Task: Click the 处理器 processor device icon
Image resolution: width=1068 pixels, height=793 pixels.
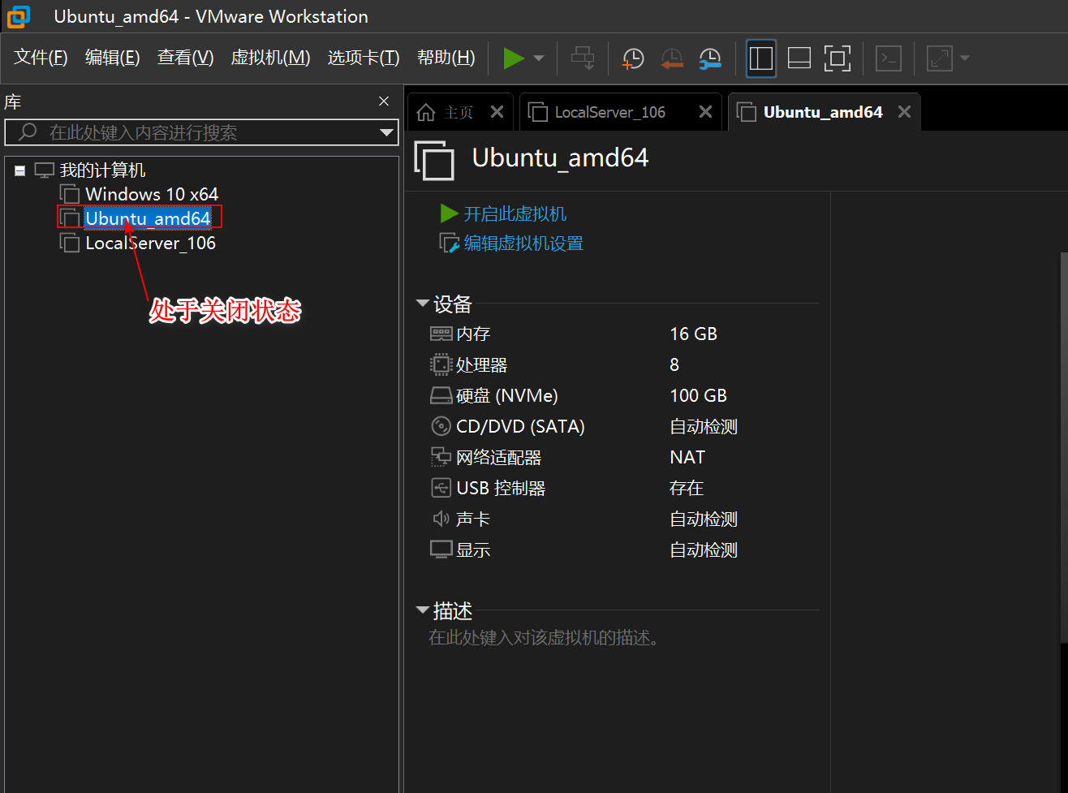Action: pos(441,364)
